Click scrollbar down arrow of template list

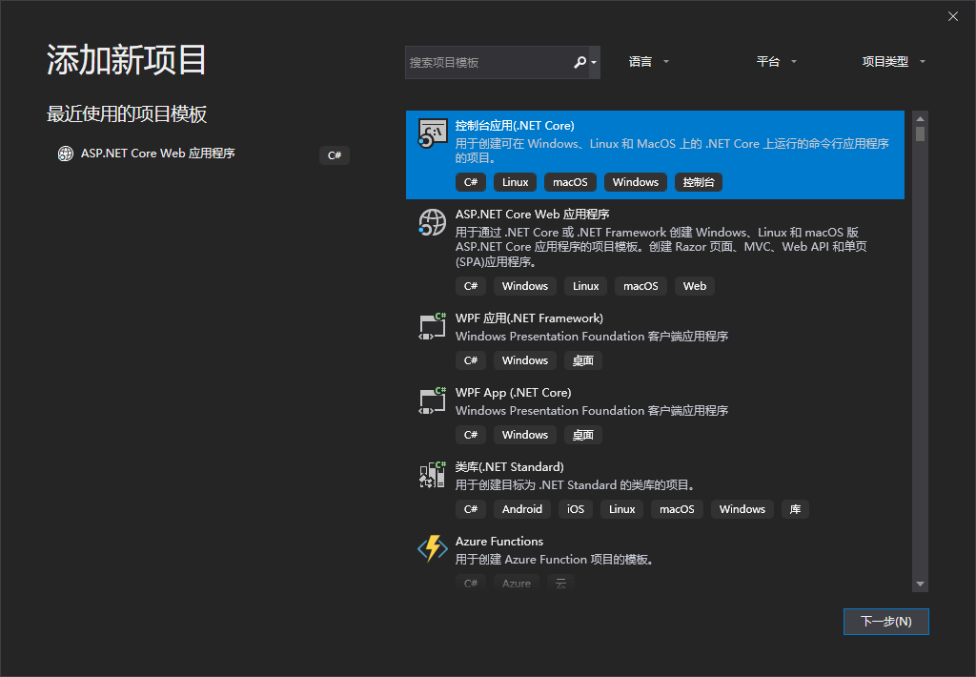pos(920,585)
